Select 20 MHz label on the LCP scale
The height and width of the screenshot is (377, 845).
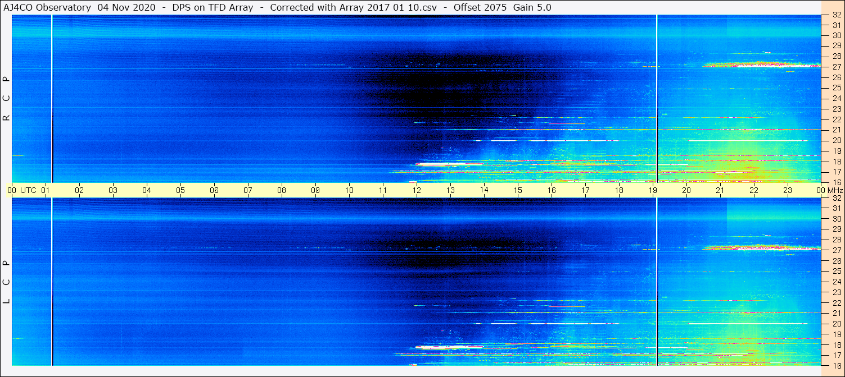pyautogui.click(x=836, y=324)
